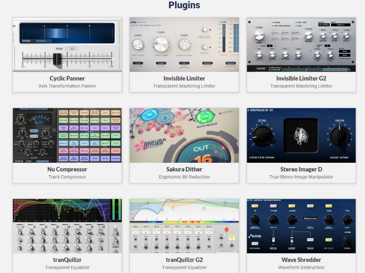Select the Nu Compressor plugin image
Viewport: 365px width, 273px height.
(67, 135)
